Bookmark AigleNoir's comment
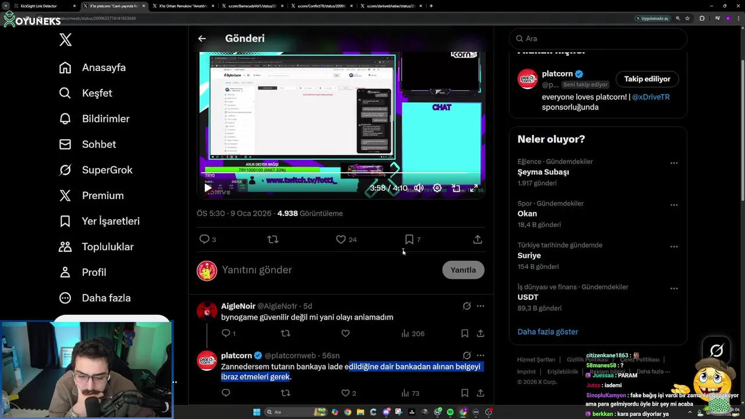 pyautogui.click(x=464, y=333)
